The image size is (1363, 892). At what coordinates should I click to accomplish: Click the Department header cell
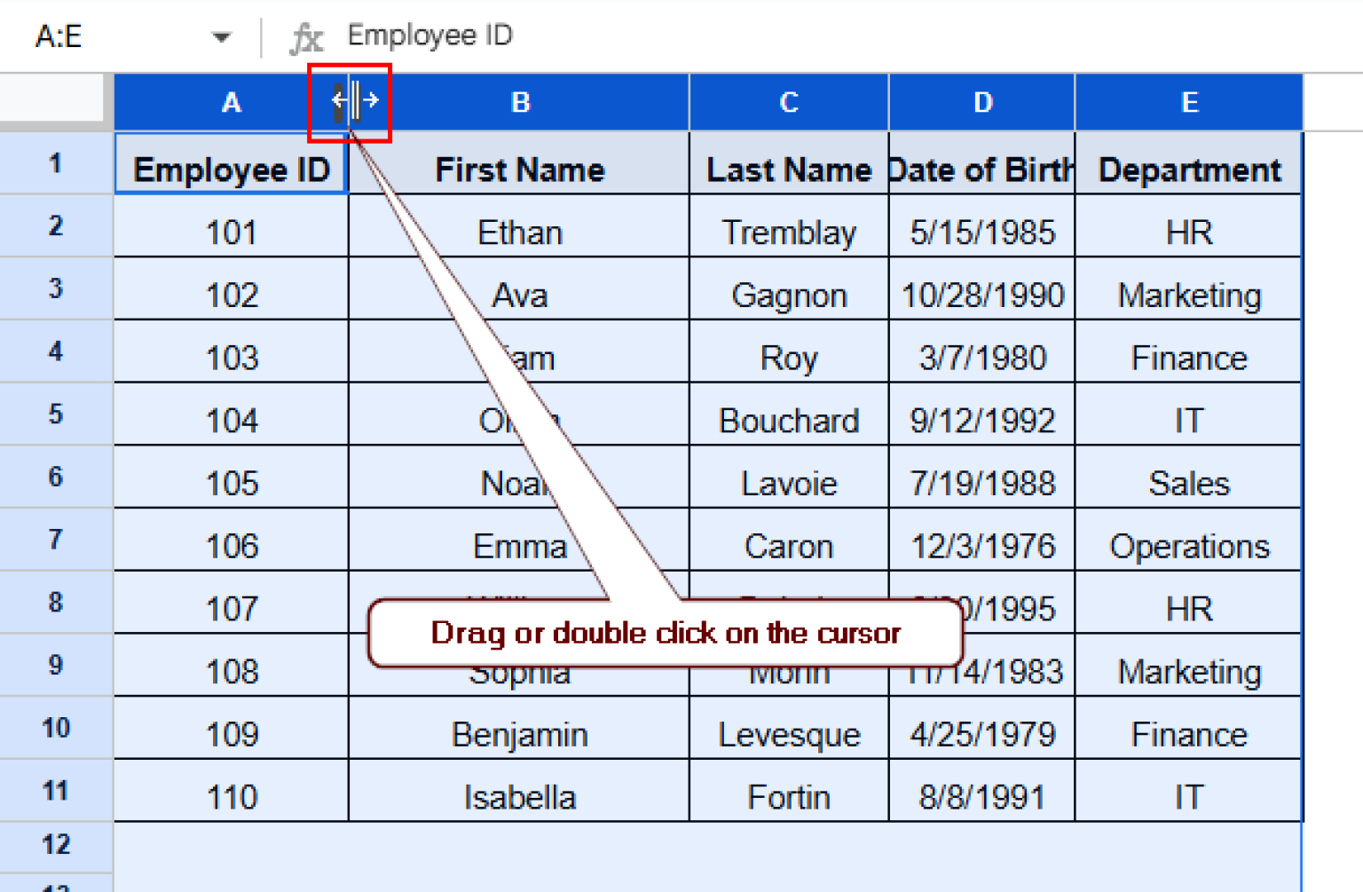[1189, 169]
